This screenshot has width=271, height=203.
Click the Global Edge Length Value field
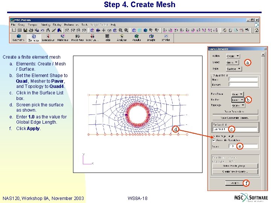pyautogui.click(x=243, y=146)
